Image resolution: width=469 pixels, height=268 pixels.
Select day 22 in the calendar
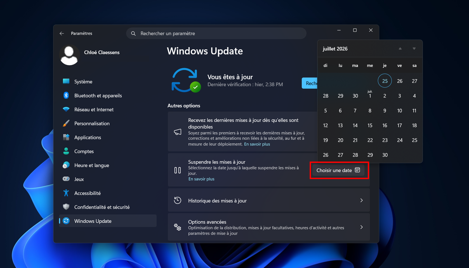370,140
